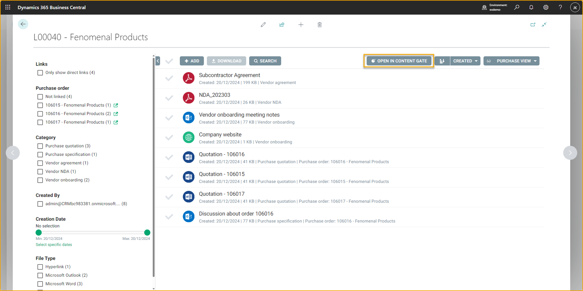This screenshot has width=583, height=291.
Task: Click the share icon in top toolbar
Action: click(282, 25)
